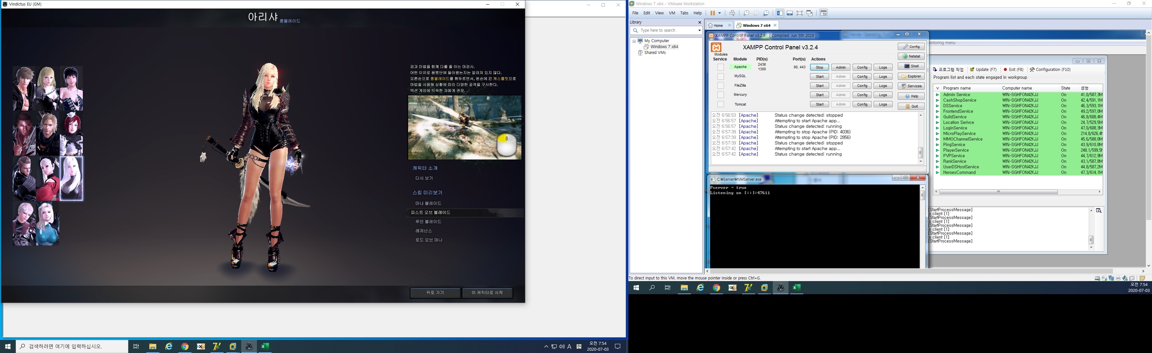
Task: Switch to Unity mode icon in VMware toolbar
Action: (x=809, y=13)
